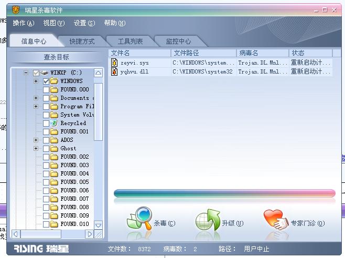Click the virus file icon of zeyvi.sys
The width and height of the screenshot is (345, 258).
(114, 63)
